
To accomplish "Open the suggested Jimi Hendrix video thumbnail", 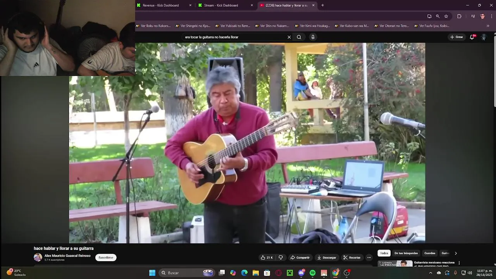I will pyautogui.click(x=395, y=263).
